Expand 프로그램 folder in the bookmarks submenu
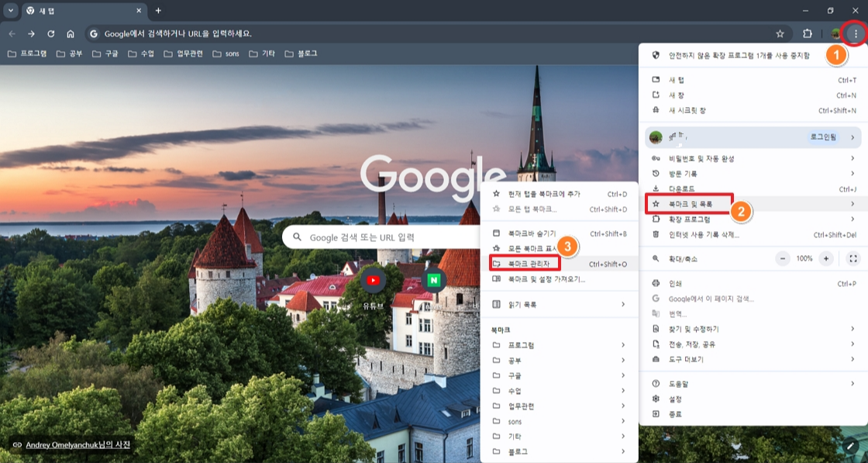This screenshot has height=463, width=868. pos(559,345)
